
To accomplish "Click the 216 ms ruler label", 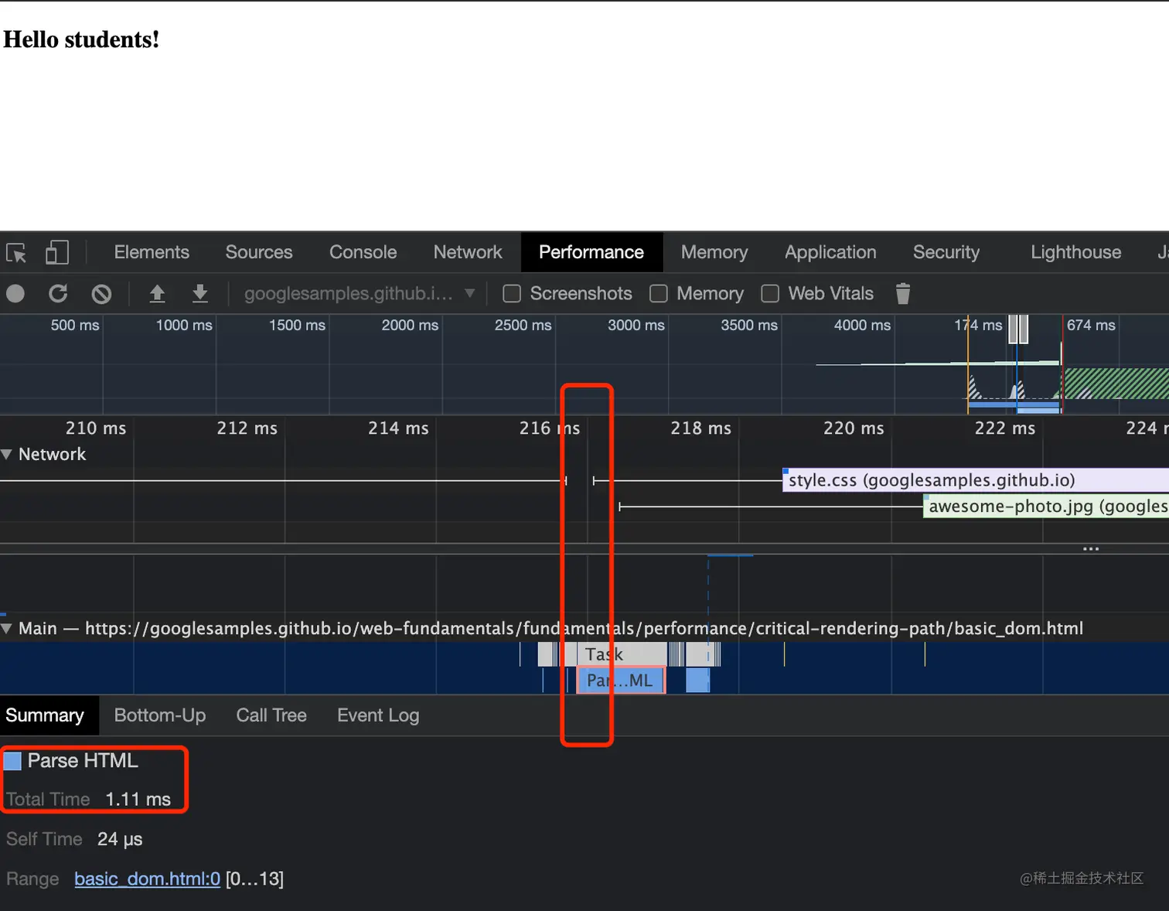I will 550,428.
